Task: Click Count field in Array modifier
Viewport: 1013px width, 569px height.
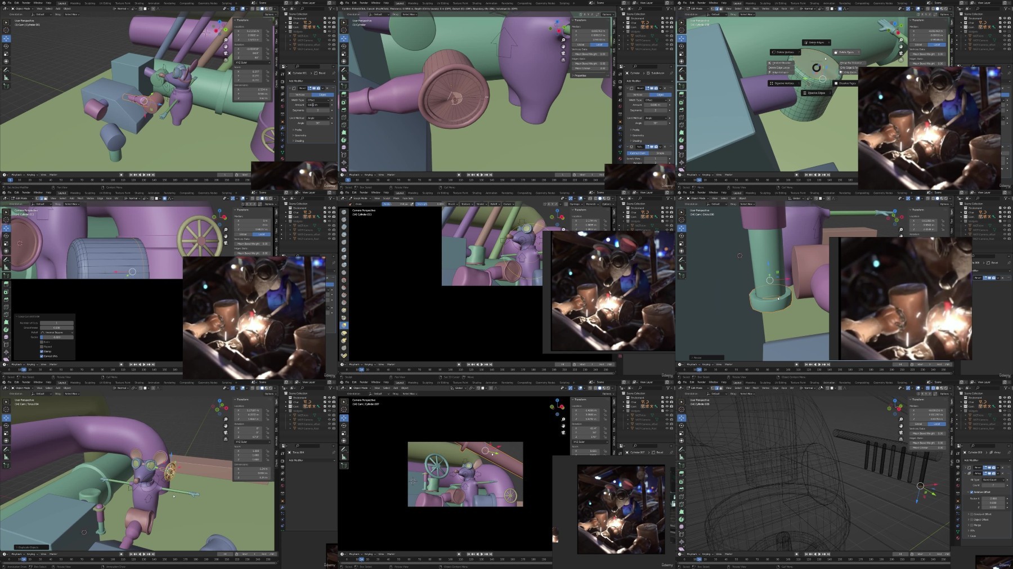Action: point(993,485)
